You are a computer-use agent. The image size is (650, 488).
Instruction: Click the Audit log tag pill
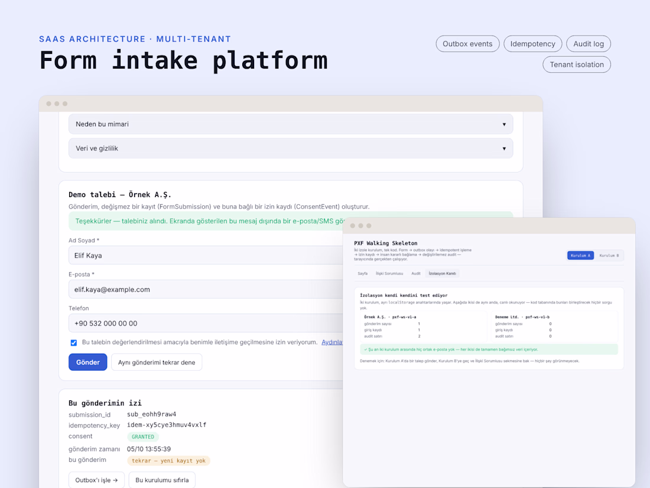pos(589,44)
